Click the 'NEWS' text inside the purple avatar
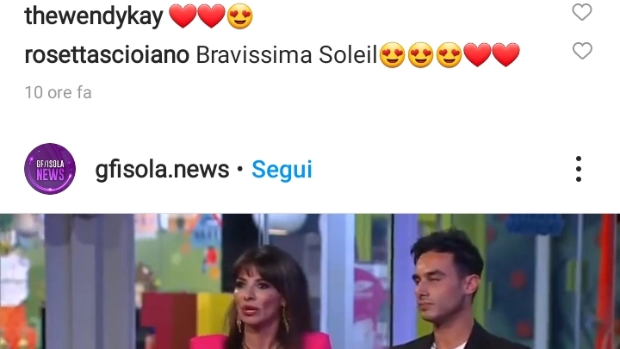This screenshot has height=349, width=620. pyautogui.click(x=50, y=174)
